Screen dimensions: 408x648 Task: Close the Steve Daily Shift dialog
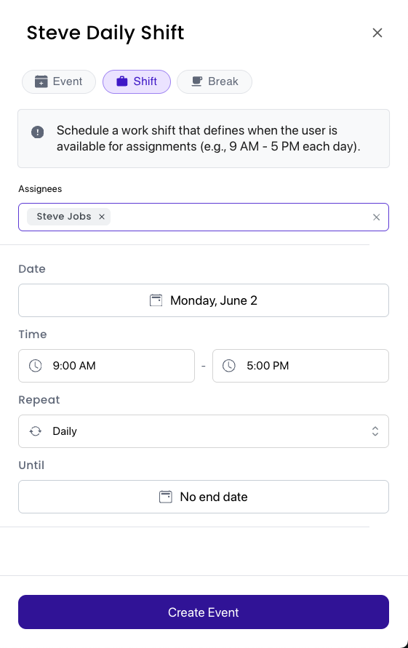[x=377, y=33]
